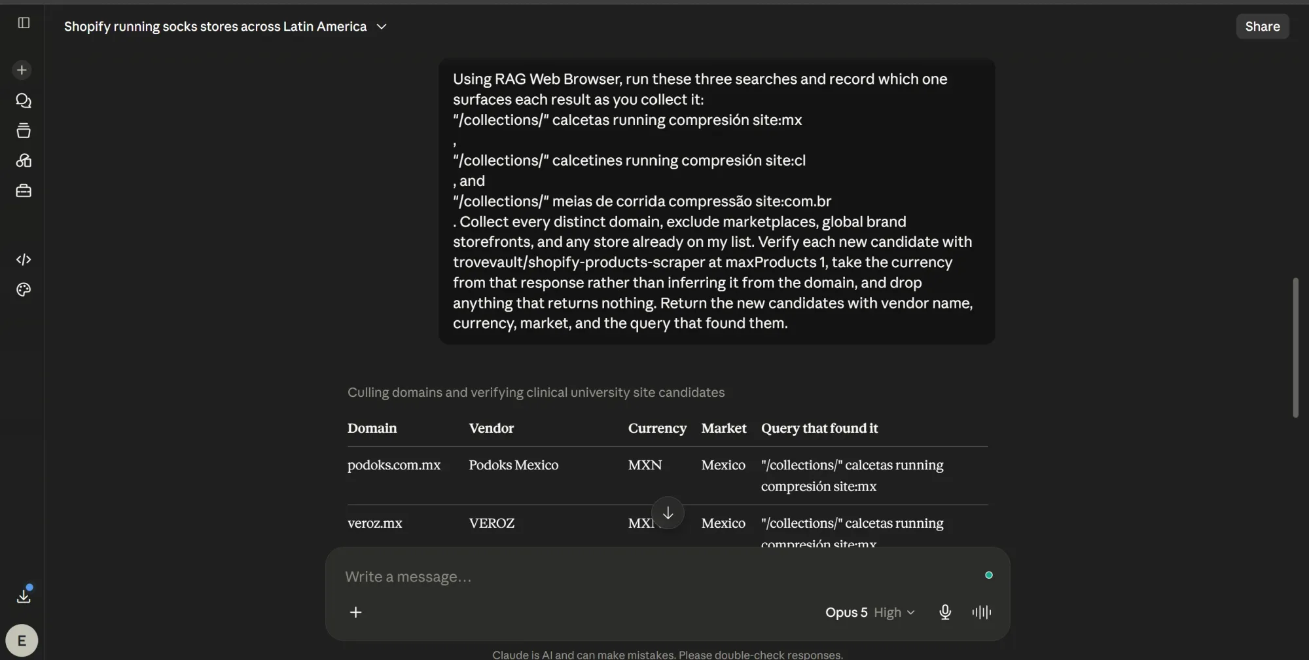Open the chats list icon

tap(24, 100)
